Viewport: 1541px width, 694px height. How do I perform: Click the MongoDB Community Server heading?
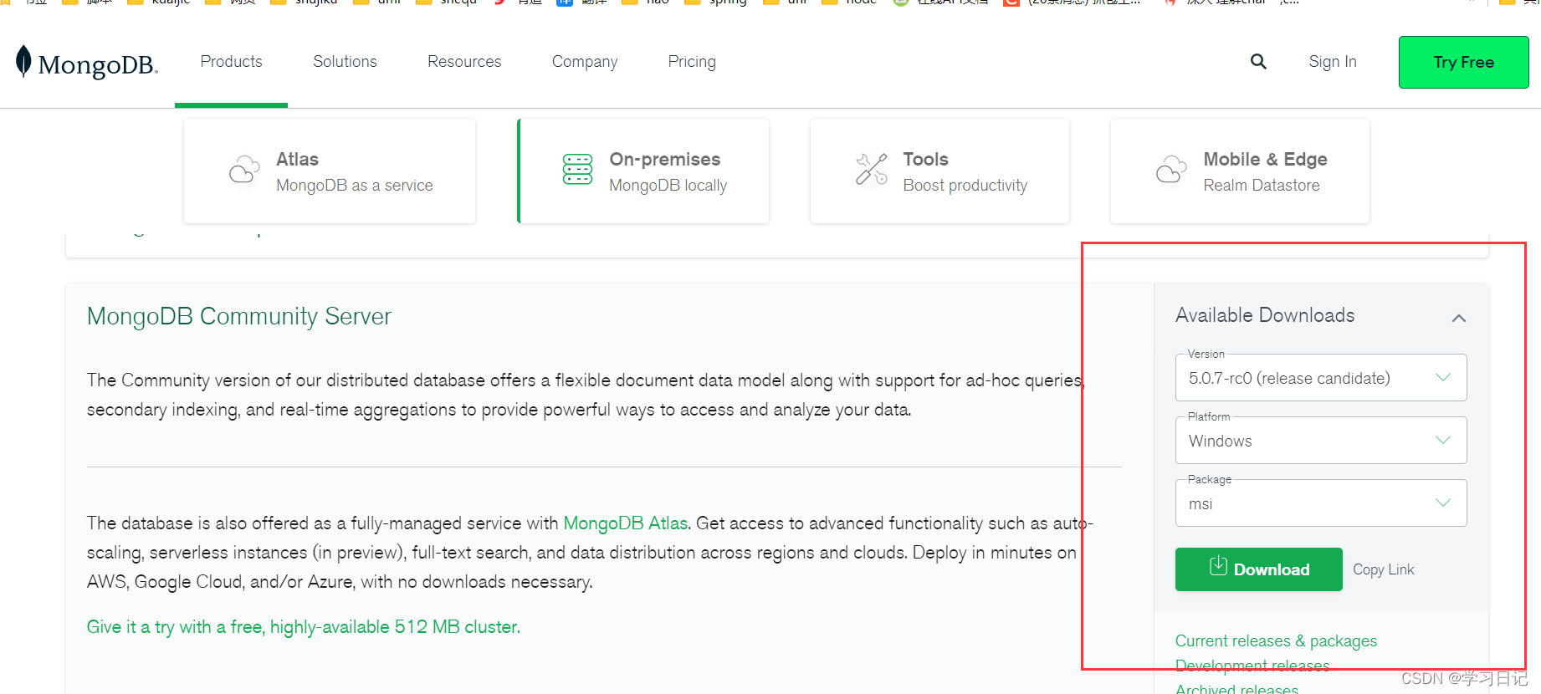pos(239,316)
